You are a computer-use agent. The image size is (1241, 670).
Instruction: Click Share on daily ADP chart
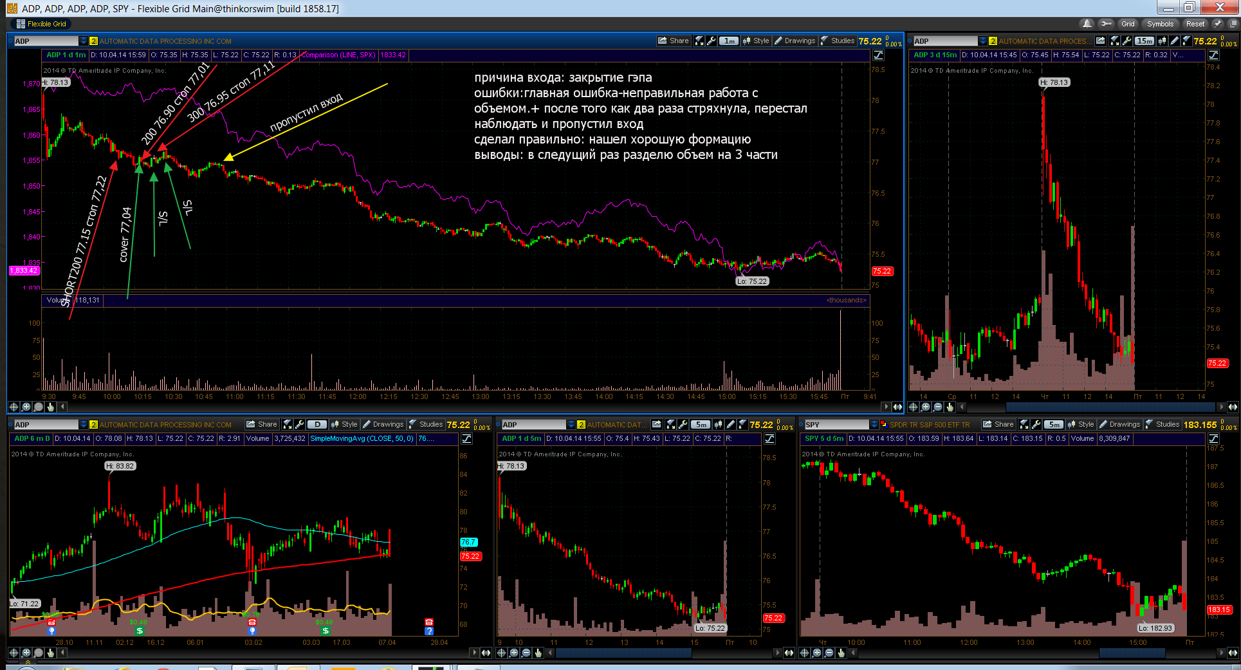click(x=261, y=424)
